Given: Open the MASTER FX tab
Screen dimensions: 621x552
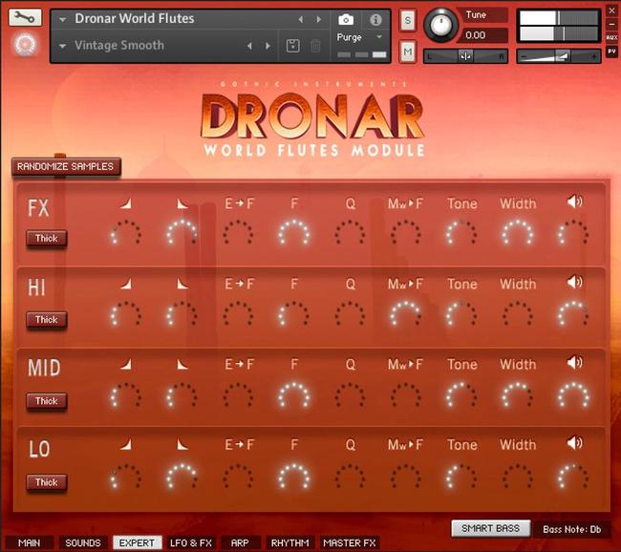Looking at the screenshot, I should point(350,542).
